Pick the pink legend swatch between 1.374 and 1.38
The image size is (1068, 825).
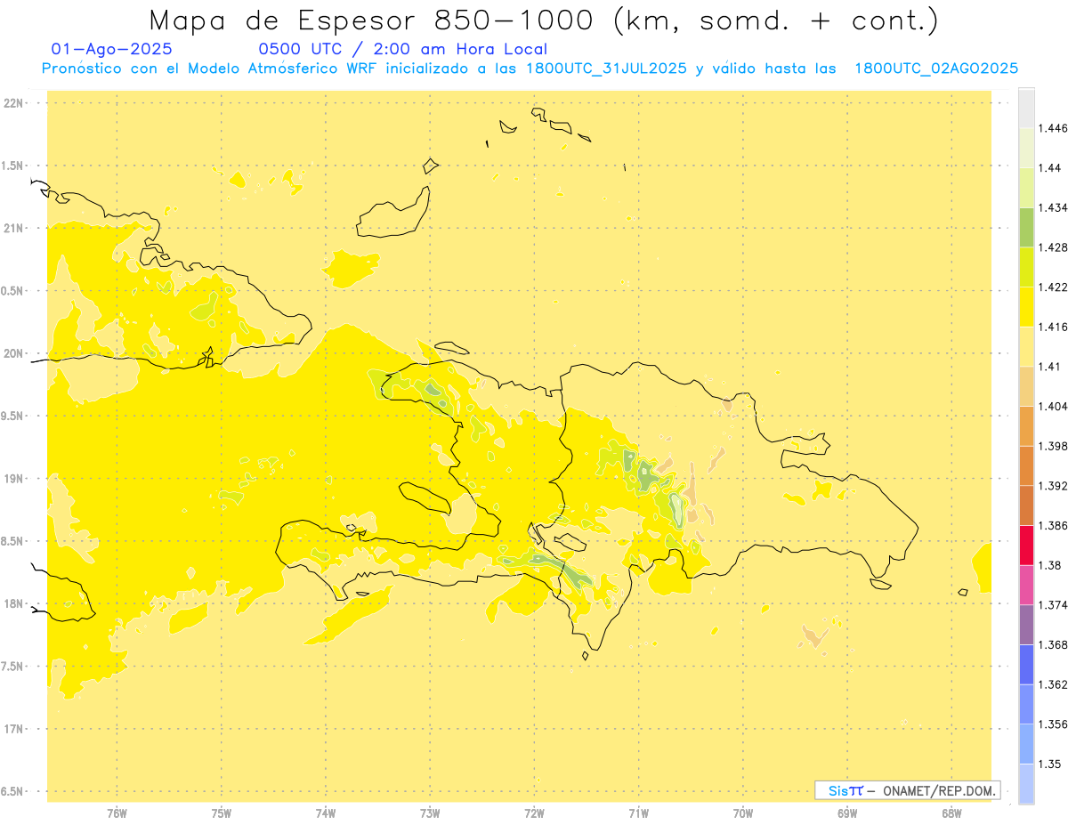coord(1026,585)
